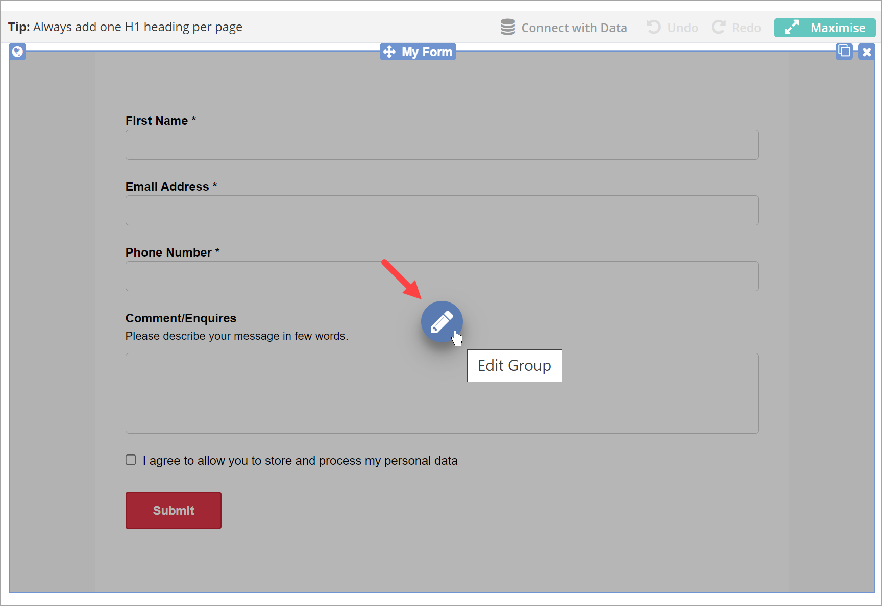Click the Undo arrow icon
Image resolution: width=882 pixels, height=606 pixels.
pos(653,27)
